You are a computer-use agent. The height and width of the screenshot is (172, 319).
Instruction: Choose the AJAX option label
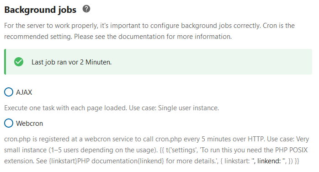click(24, 92)
